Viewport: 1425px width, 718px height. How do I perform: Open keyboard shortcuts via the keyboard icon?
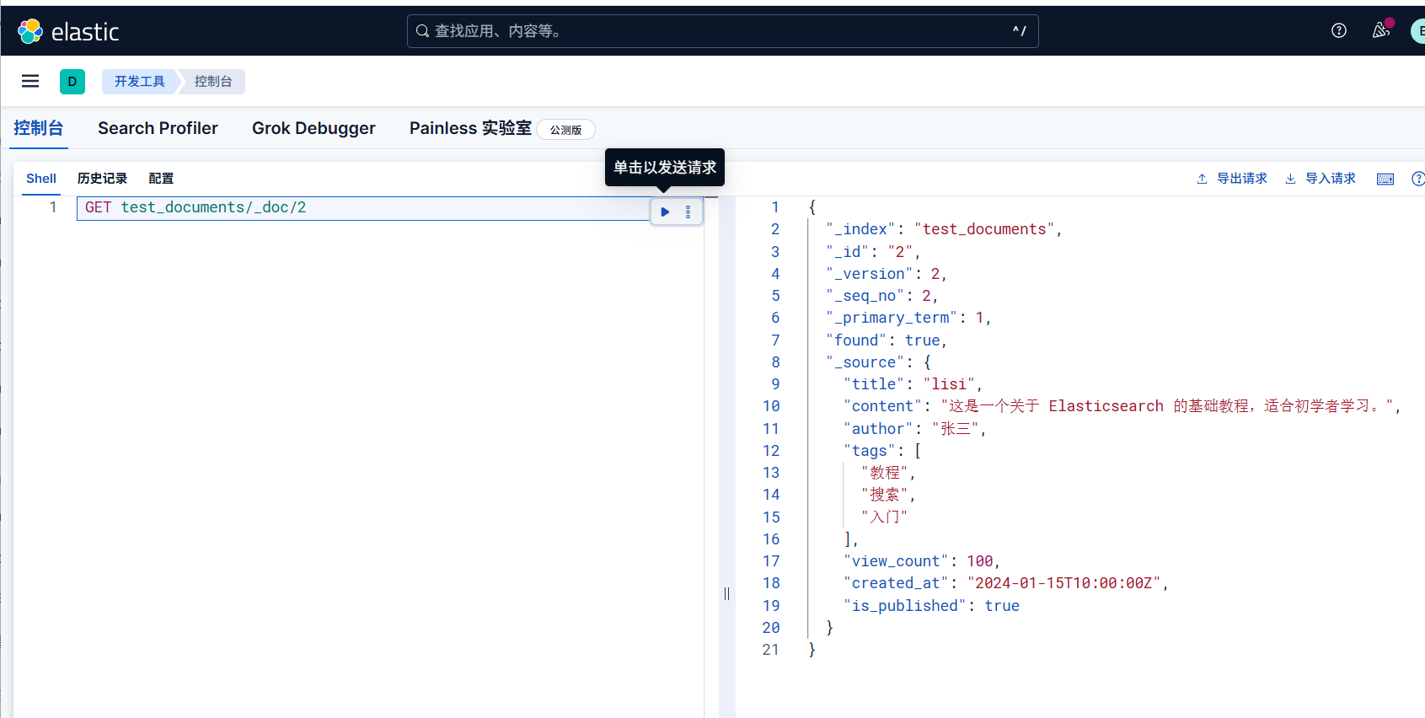(1385, 179)
